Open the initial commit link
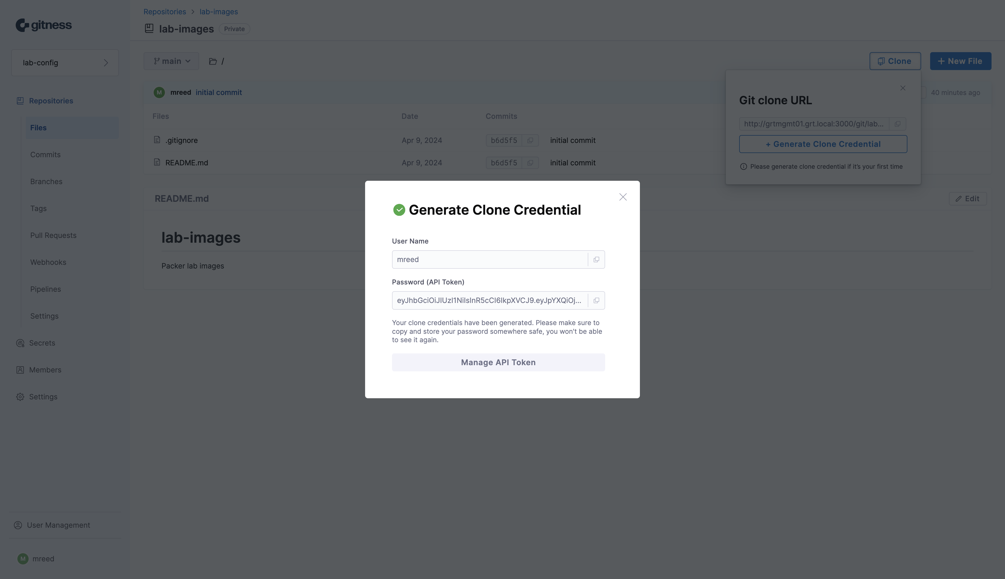Screen dimensions: 1005x579 click(218, 93)
